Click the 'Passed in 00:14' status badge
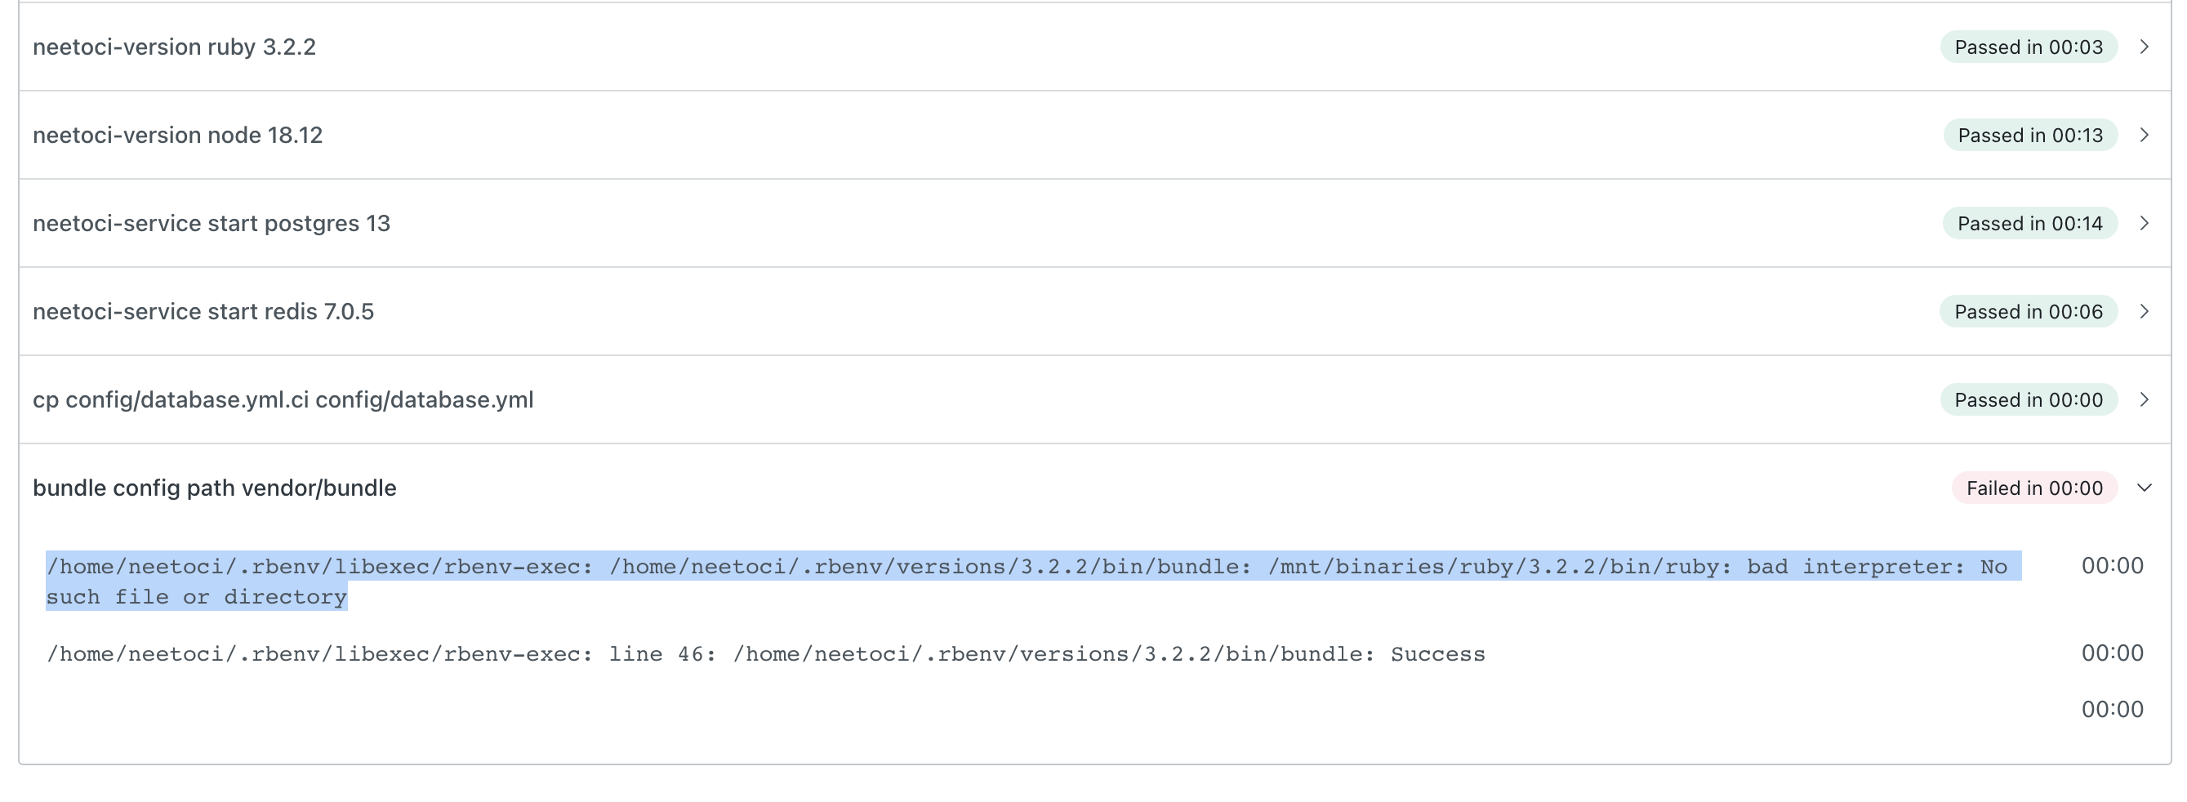The width and height of the screenshot is (2187, 802). pyautogui.click(x=2029, y=223)
